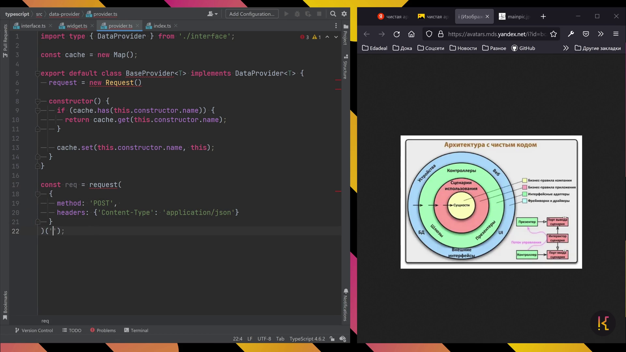Open a new browser tab with plus
The image size is (626, 352).
(543, 16)
